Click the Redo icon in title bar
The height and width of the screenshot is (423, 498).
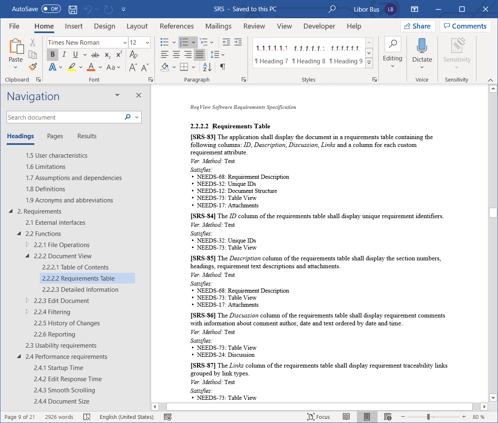[x=108, y=9]
